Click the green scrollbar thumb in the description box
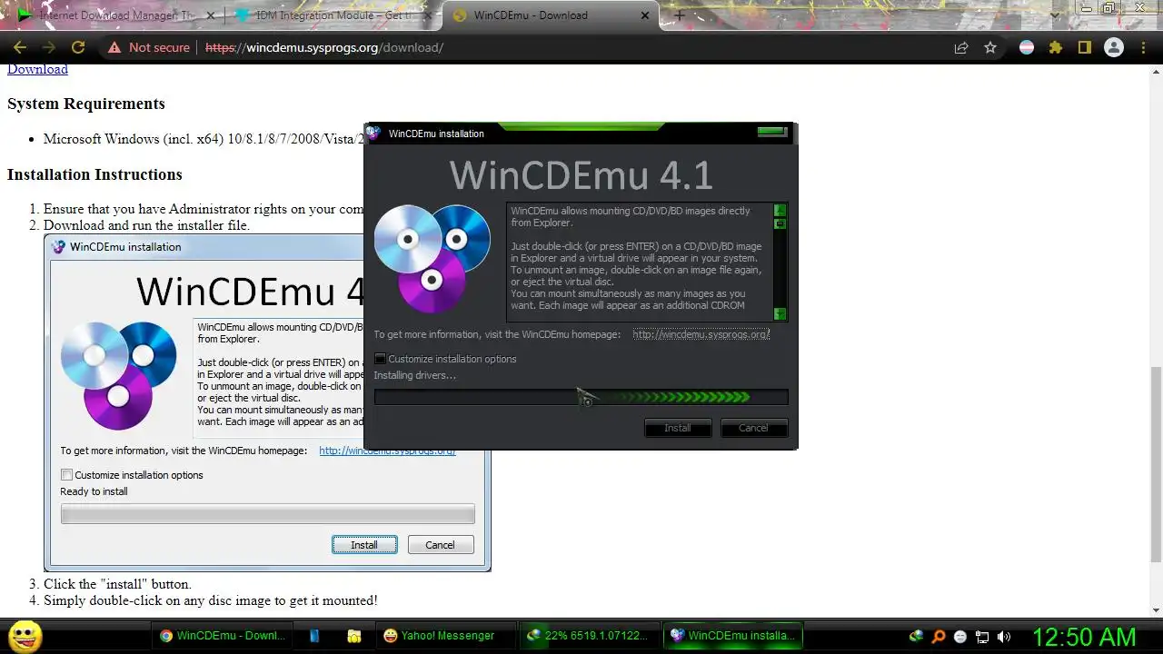Screen dimensions: 1163x654 click(x=780, y=223)
